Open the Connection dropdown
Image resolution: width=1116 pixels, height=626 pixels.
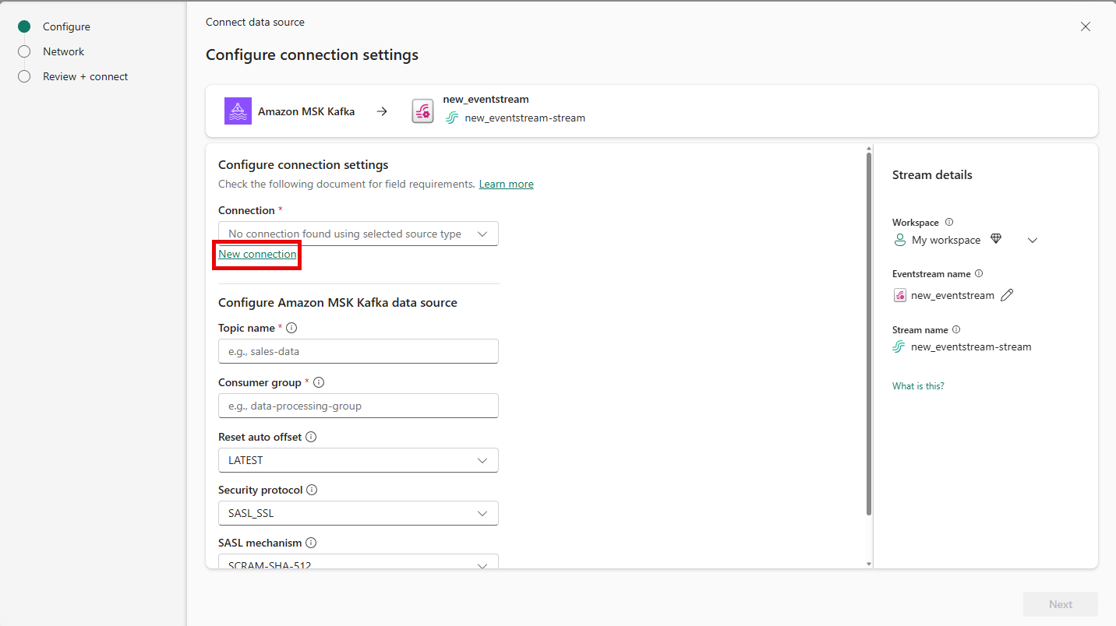pyautogui.click(x=358, y=234)
